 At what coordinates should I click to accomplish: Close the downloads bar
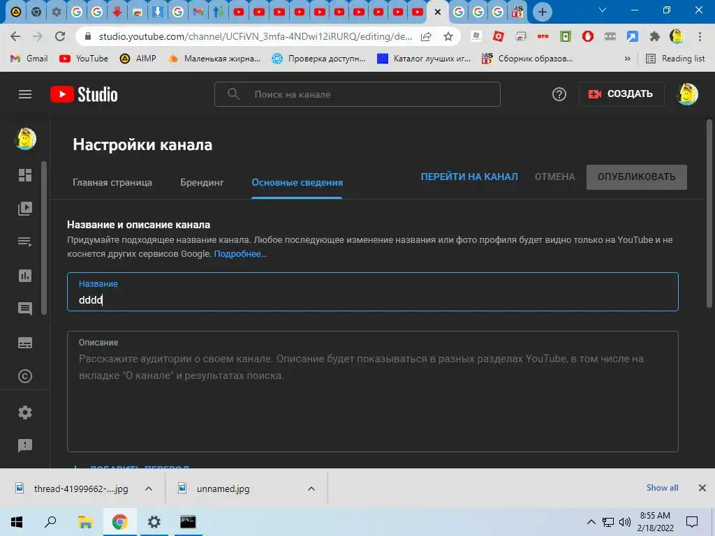pos(702,488)
